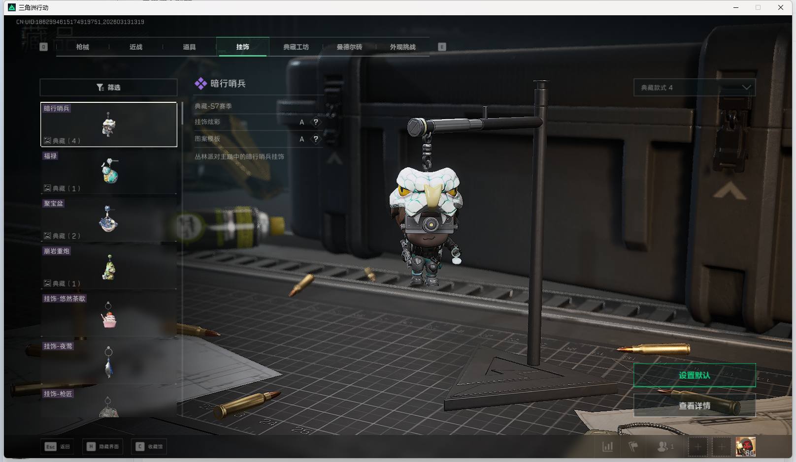
Task: Click the 丛林派对主题中的暗行哨兵挂饰 description
Action: point(239,156)
